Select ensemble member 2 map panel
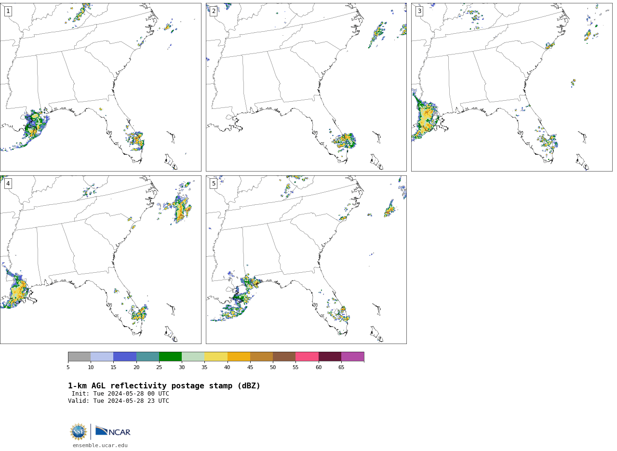Screen dimensions: 617x451 pos(306,87)
